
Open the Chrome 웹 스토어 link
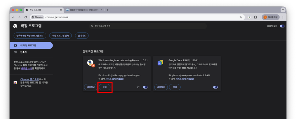coord(29,79)
